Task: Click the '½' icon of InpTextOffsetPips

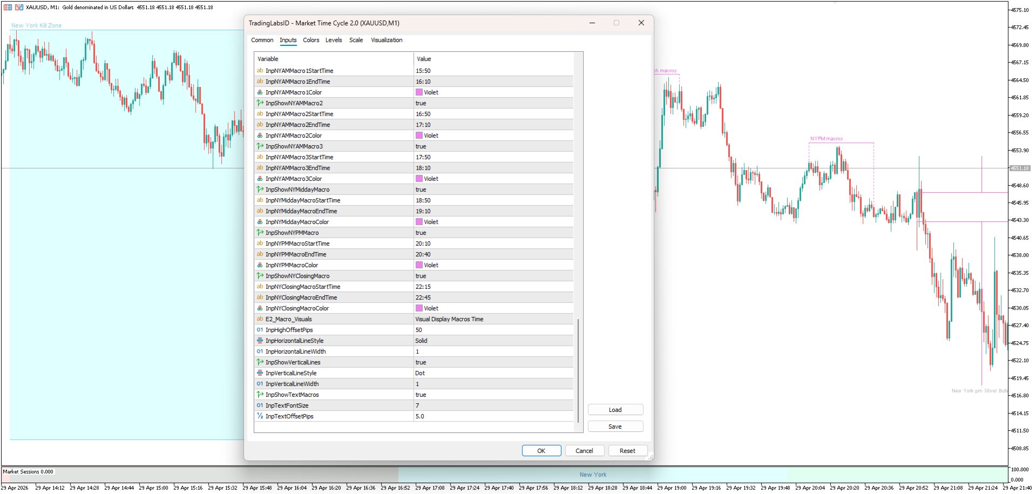Action: click(x=260, y=416)
